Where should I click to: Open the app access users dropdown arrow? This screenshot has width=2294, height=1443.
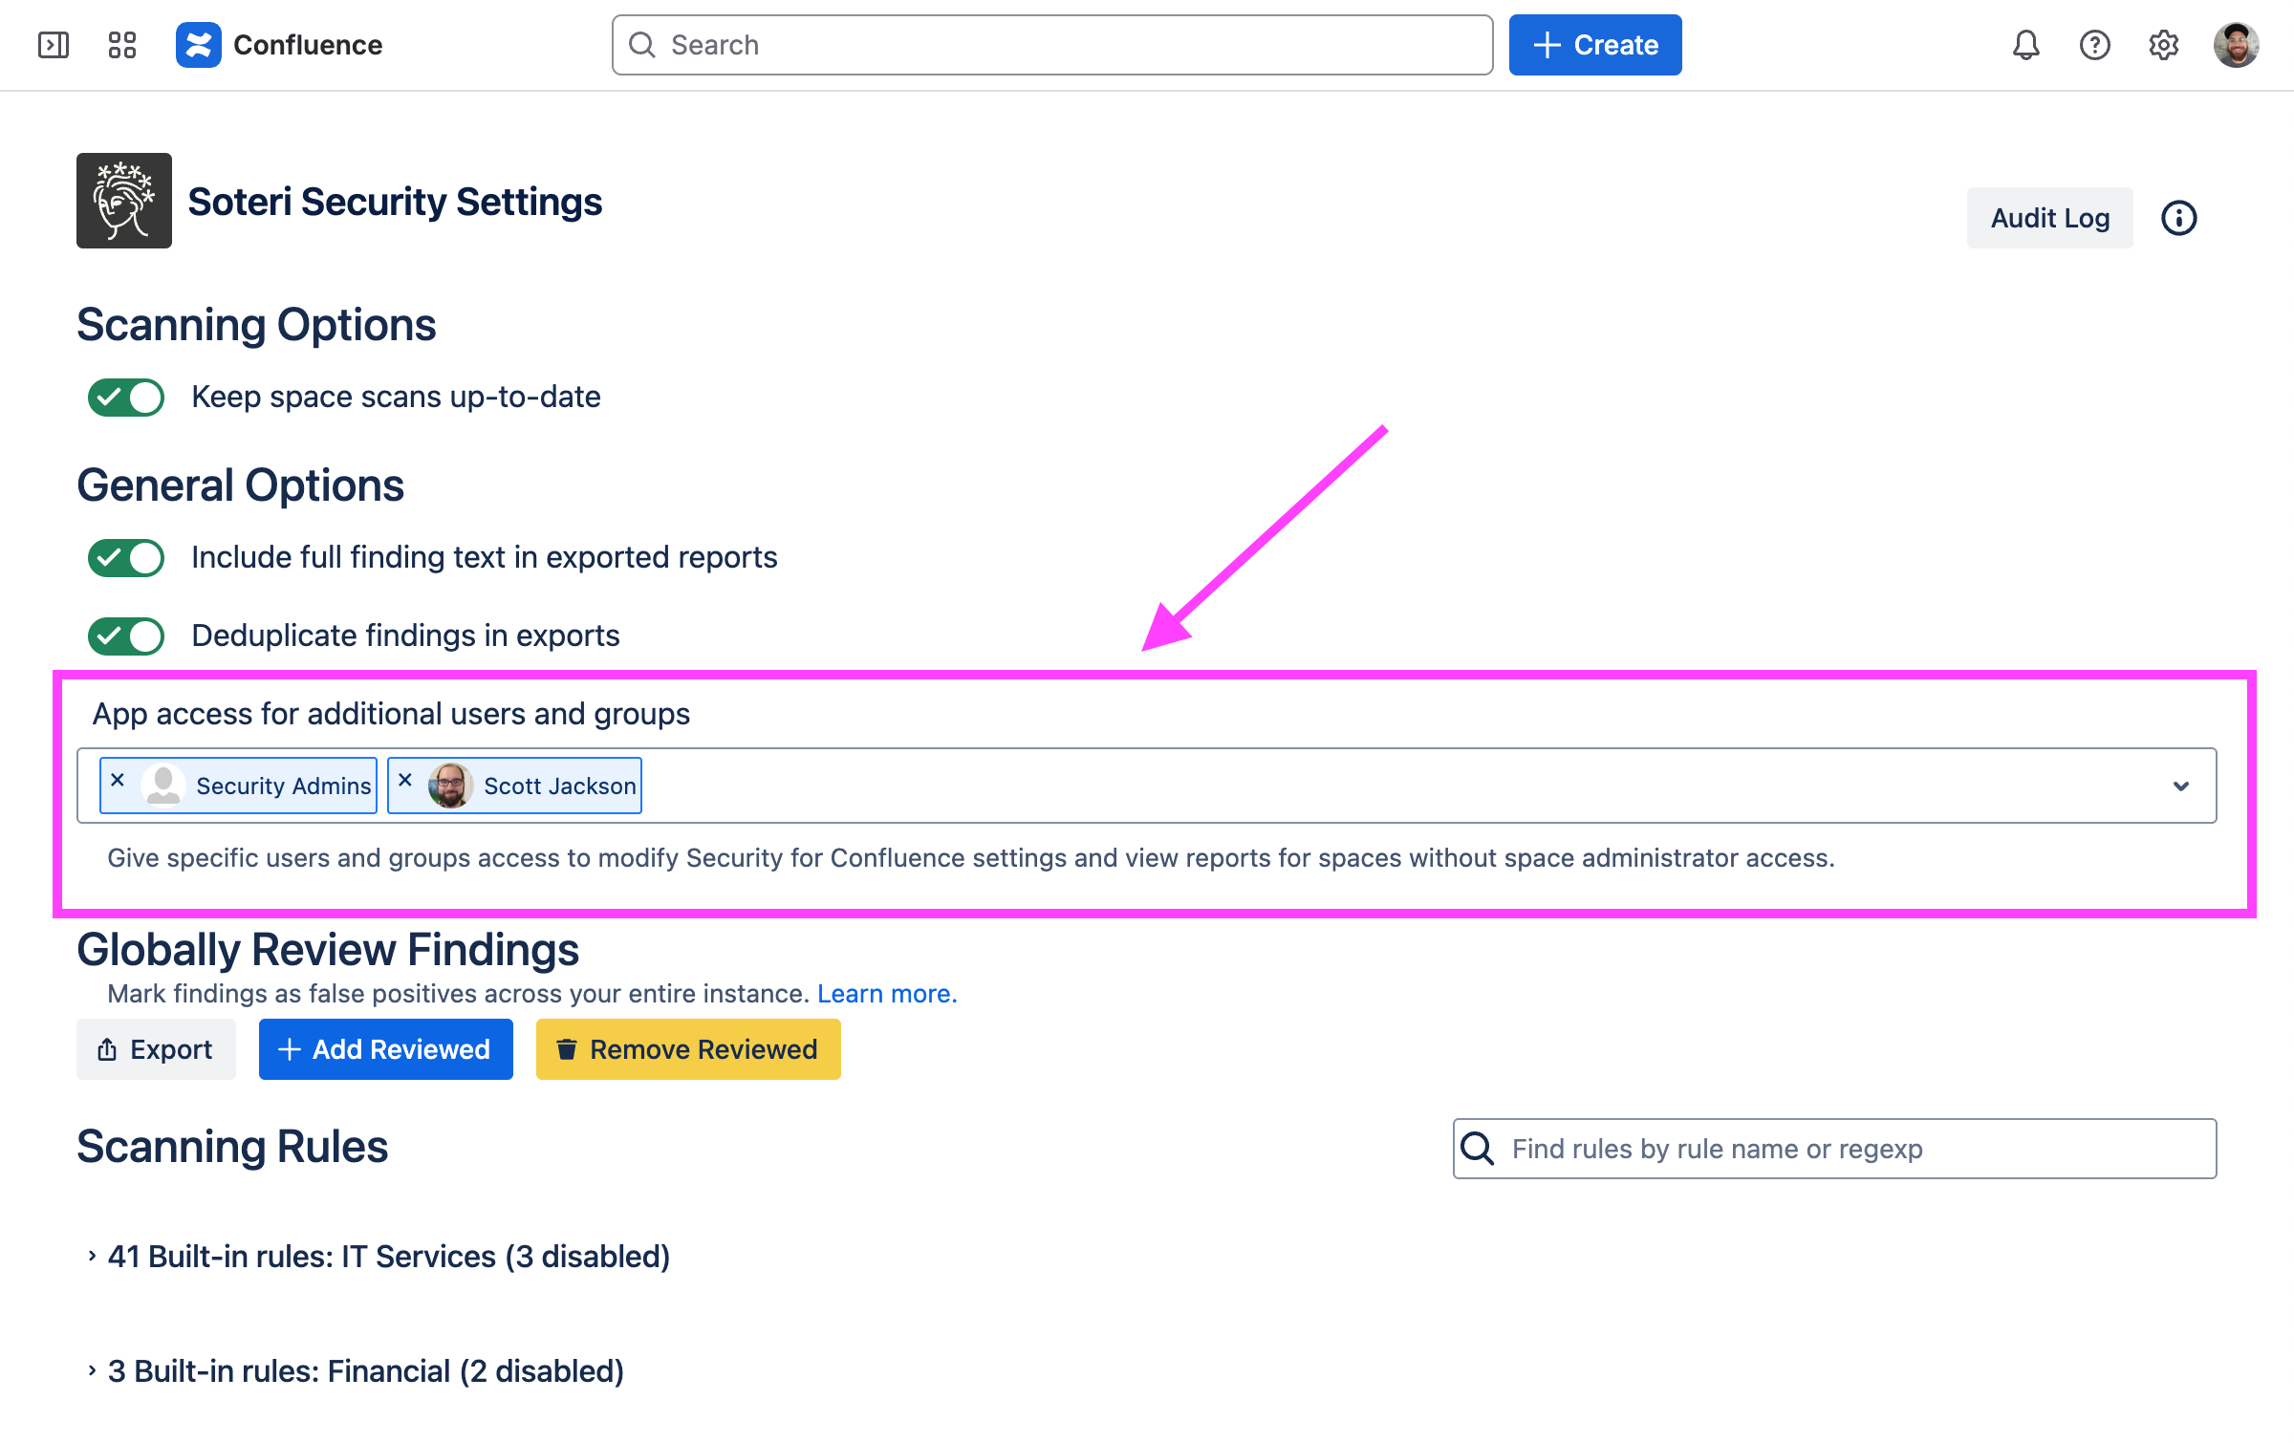[2180, 786]
